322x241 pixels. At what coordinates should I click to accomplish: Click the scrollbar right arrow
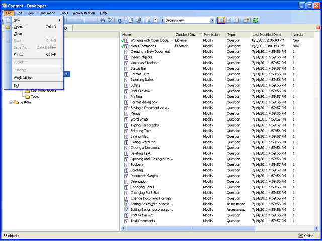click(316, 228)
